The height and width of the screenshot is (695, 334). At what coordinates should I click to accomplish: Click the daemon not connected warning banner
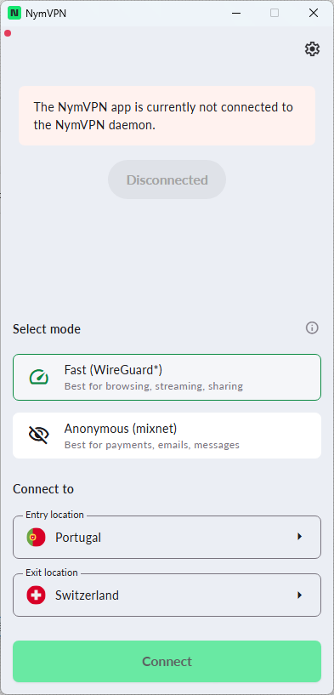point(167,116)
